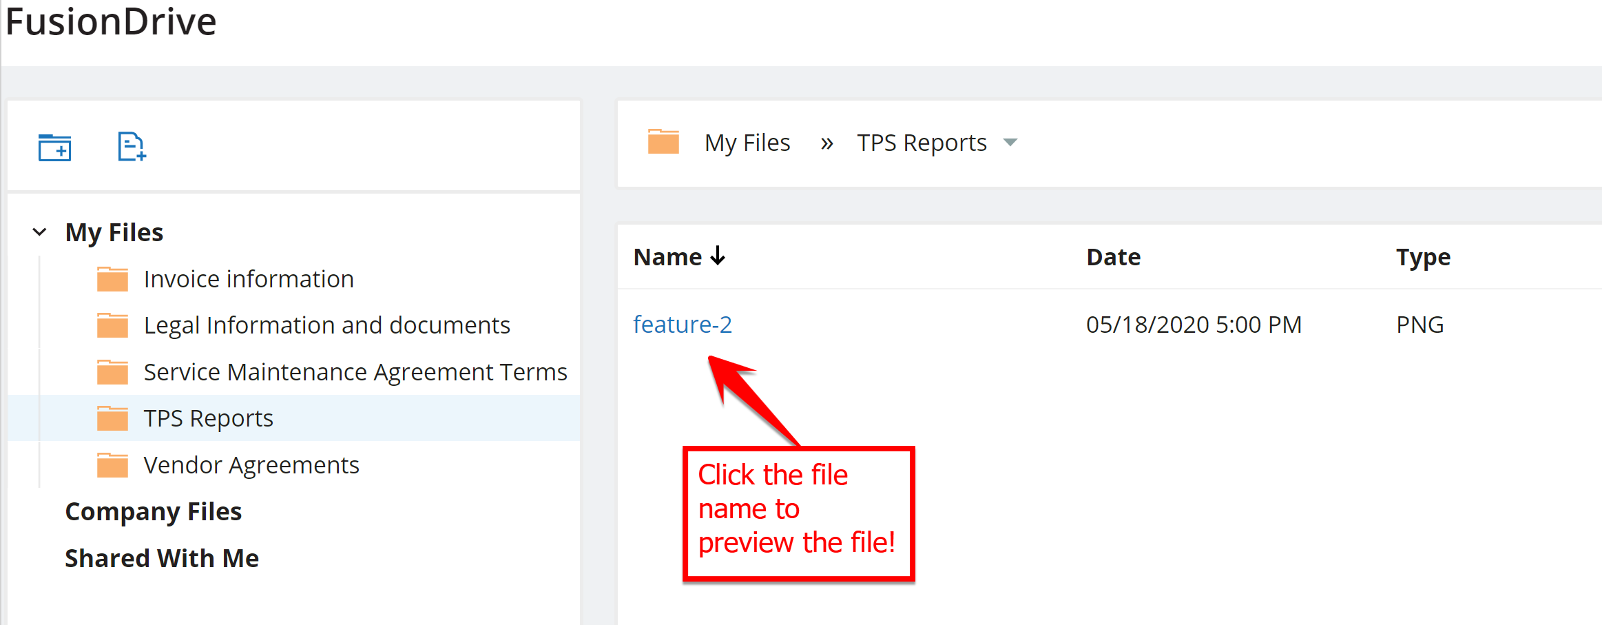Sort files by the Date column
Image resolution: width=1602 pixels, height=625 pixels.
click(1113, 257)
